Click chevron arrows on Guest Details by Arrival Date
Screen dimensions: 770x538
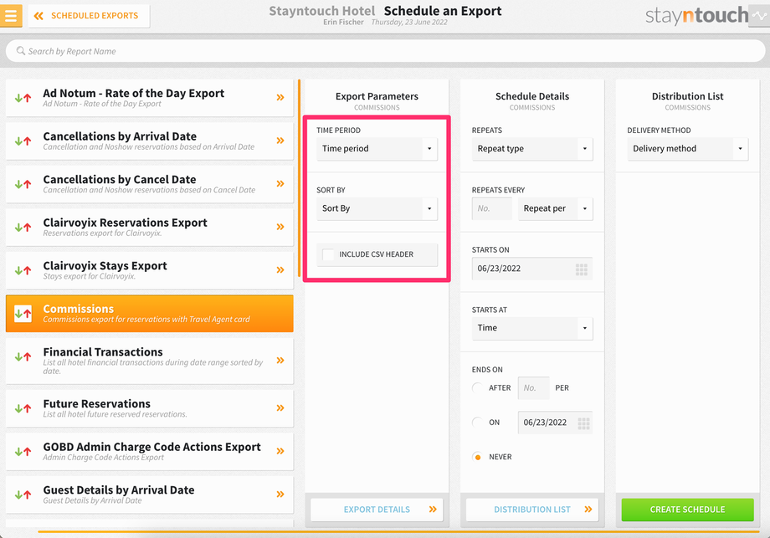(x=280, y=494)
